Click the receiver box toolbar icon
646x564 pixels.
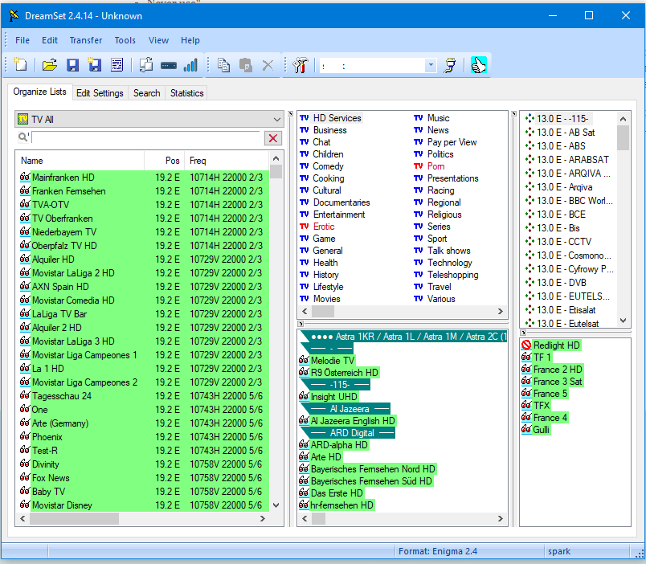coord(169,65)
